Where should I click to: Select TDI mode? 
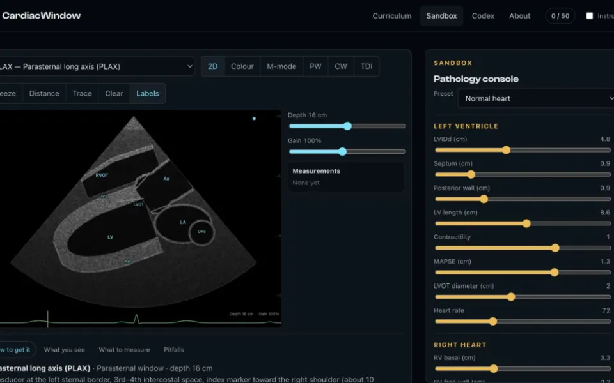[x=366, y=66]
